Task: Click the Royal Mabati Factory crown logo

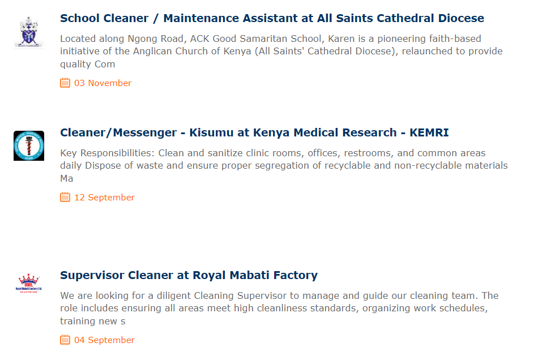Action: click(x=29, y=284)
